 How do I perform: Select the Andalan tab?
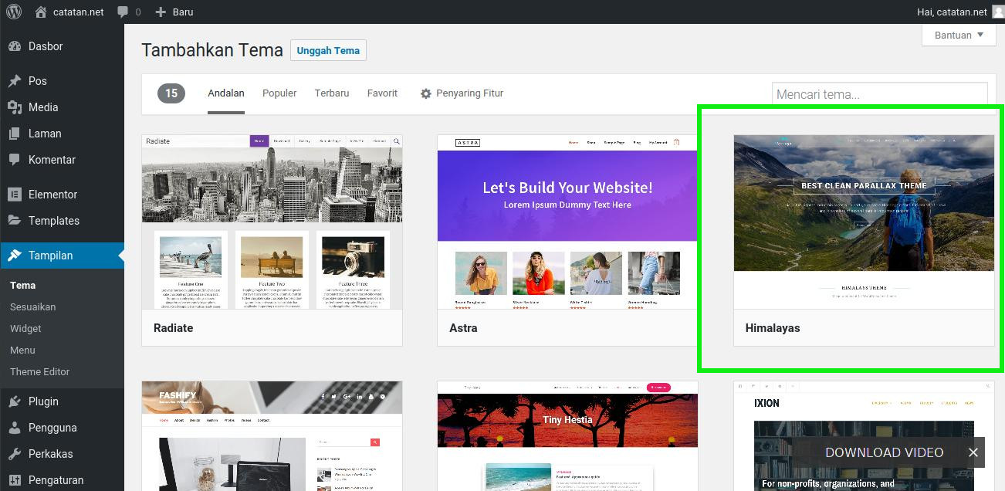[x=226, y=93]
